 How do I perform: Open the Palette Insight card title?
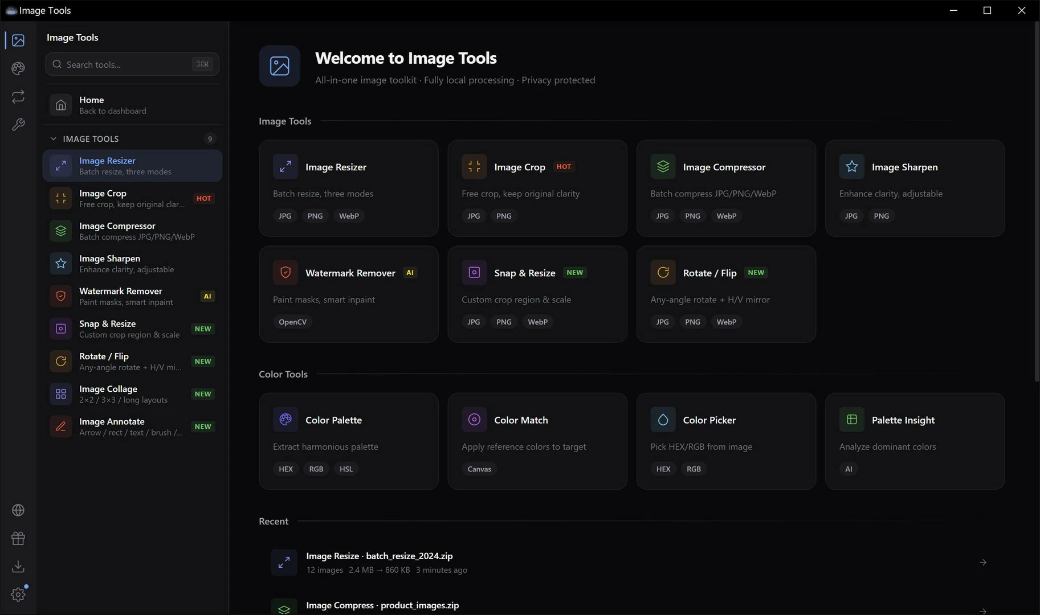[903, 420]
